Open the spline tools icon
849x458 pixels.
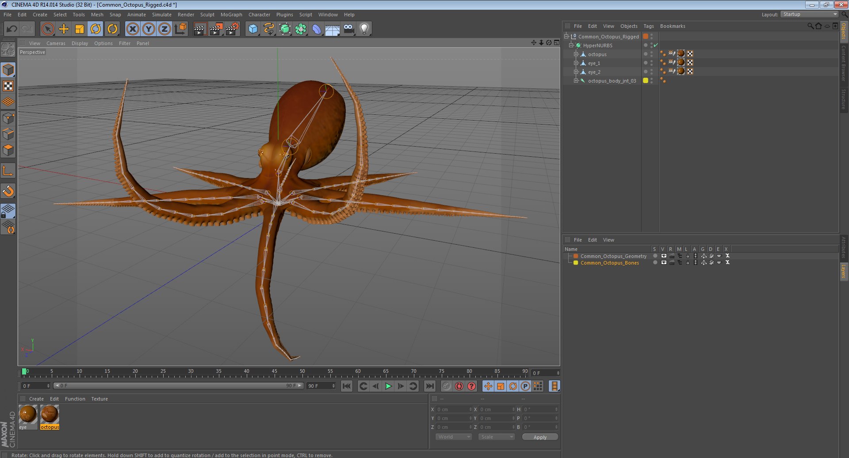[x=269, y=29]
